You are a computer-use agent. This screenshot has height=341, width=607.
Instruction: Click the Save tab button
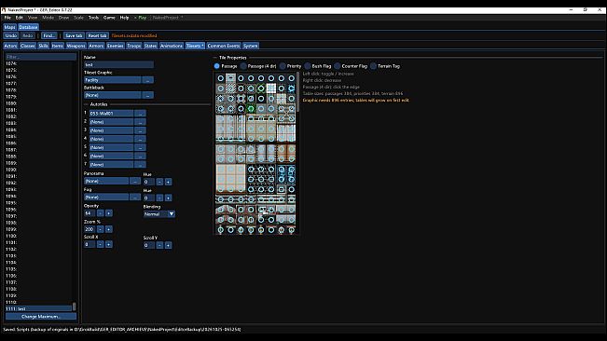click(x=74, y=35)
